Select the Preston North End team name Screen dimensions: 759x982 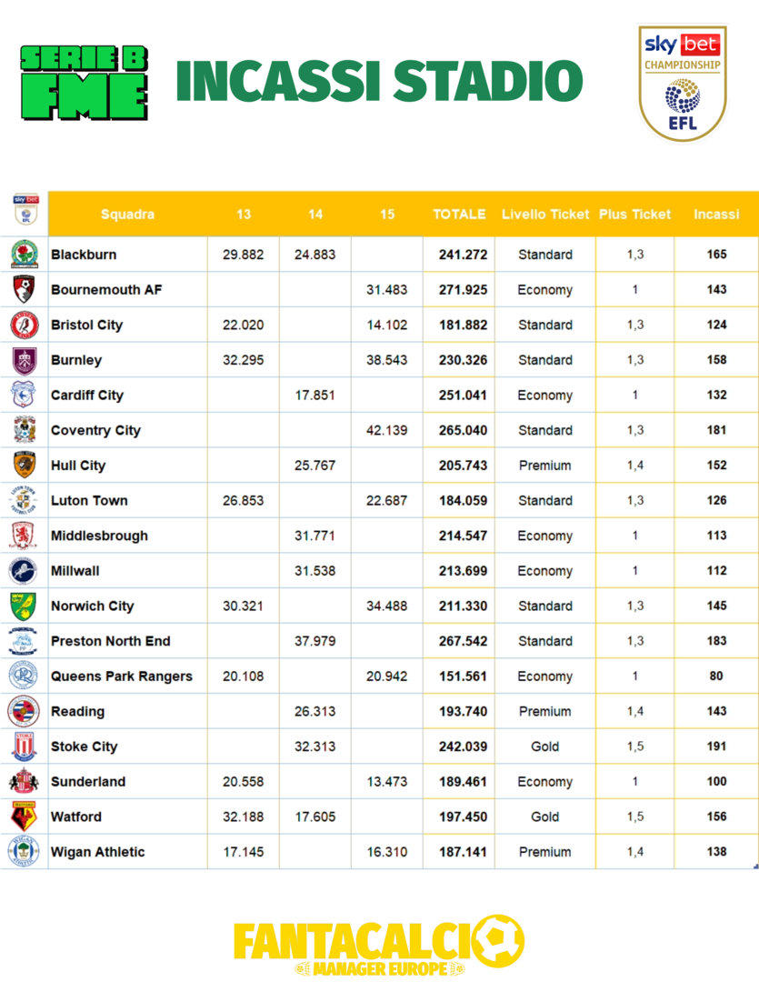[110, 641]
